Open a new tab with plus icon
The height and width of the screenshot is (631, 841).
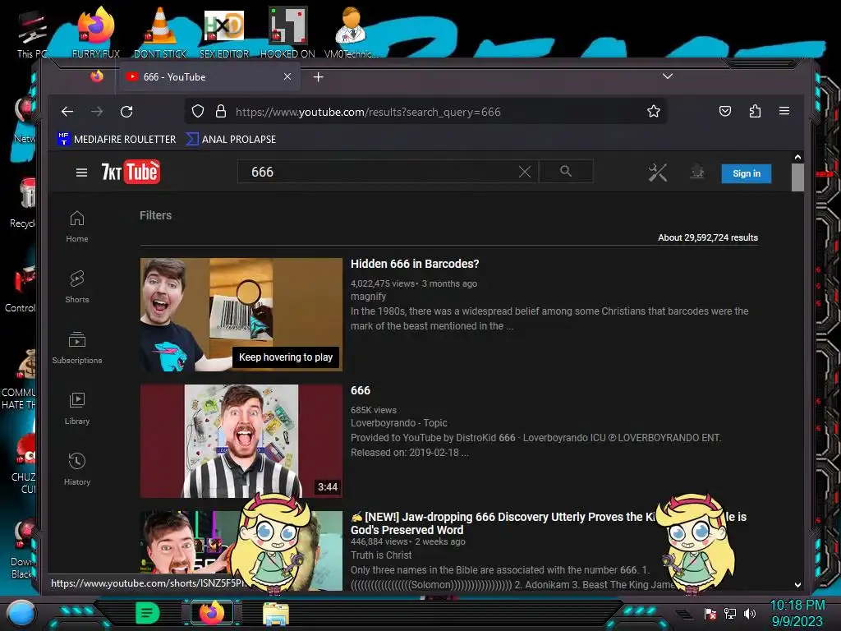[318, 77]
